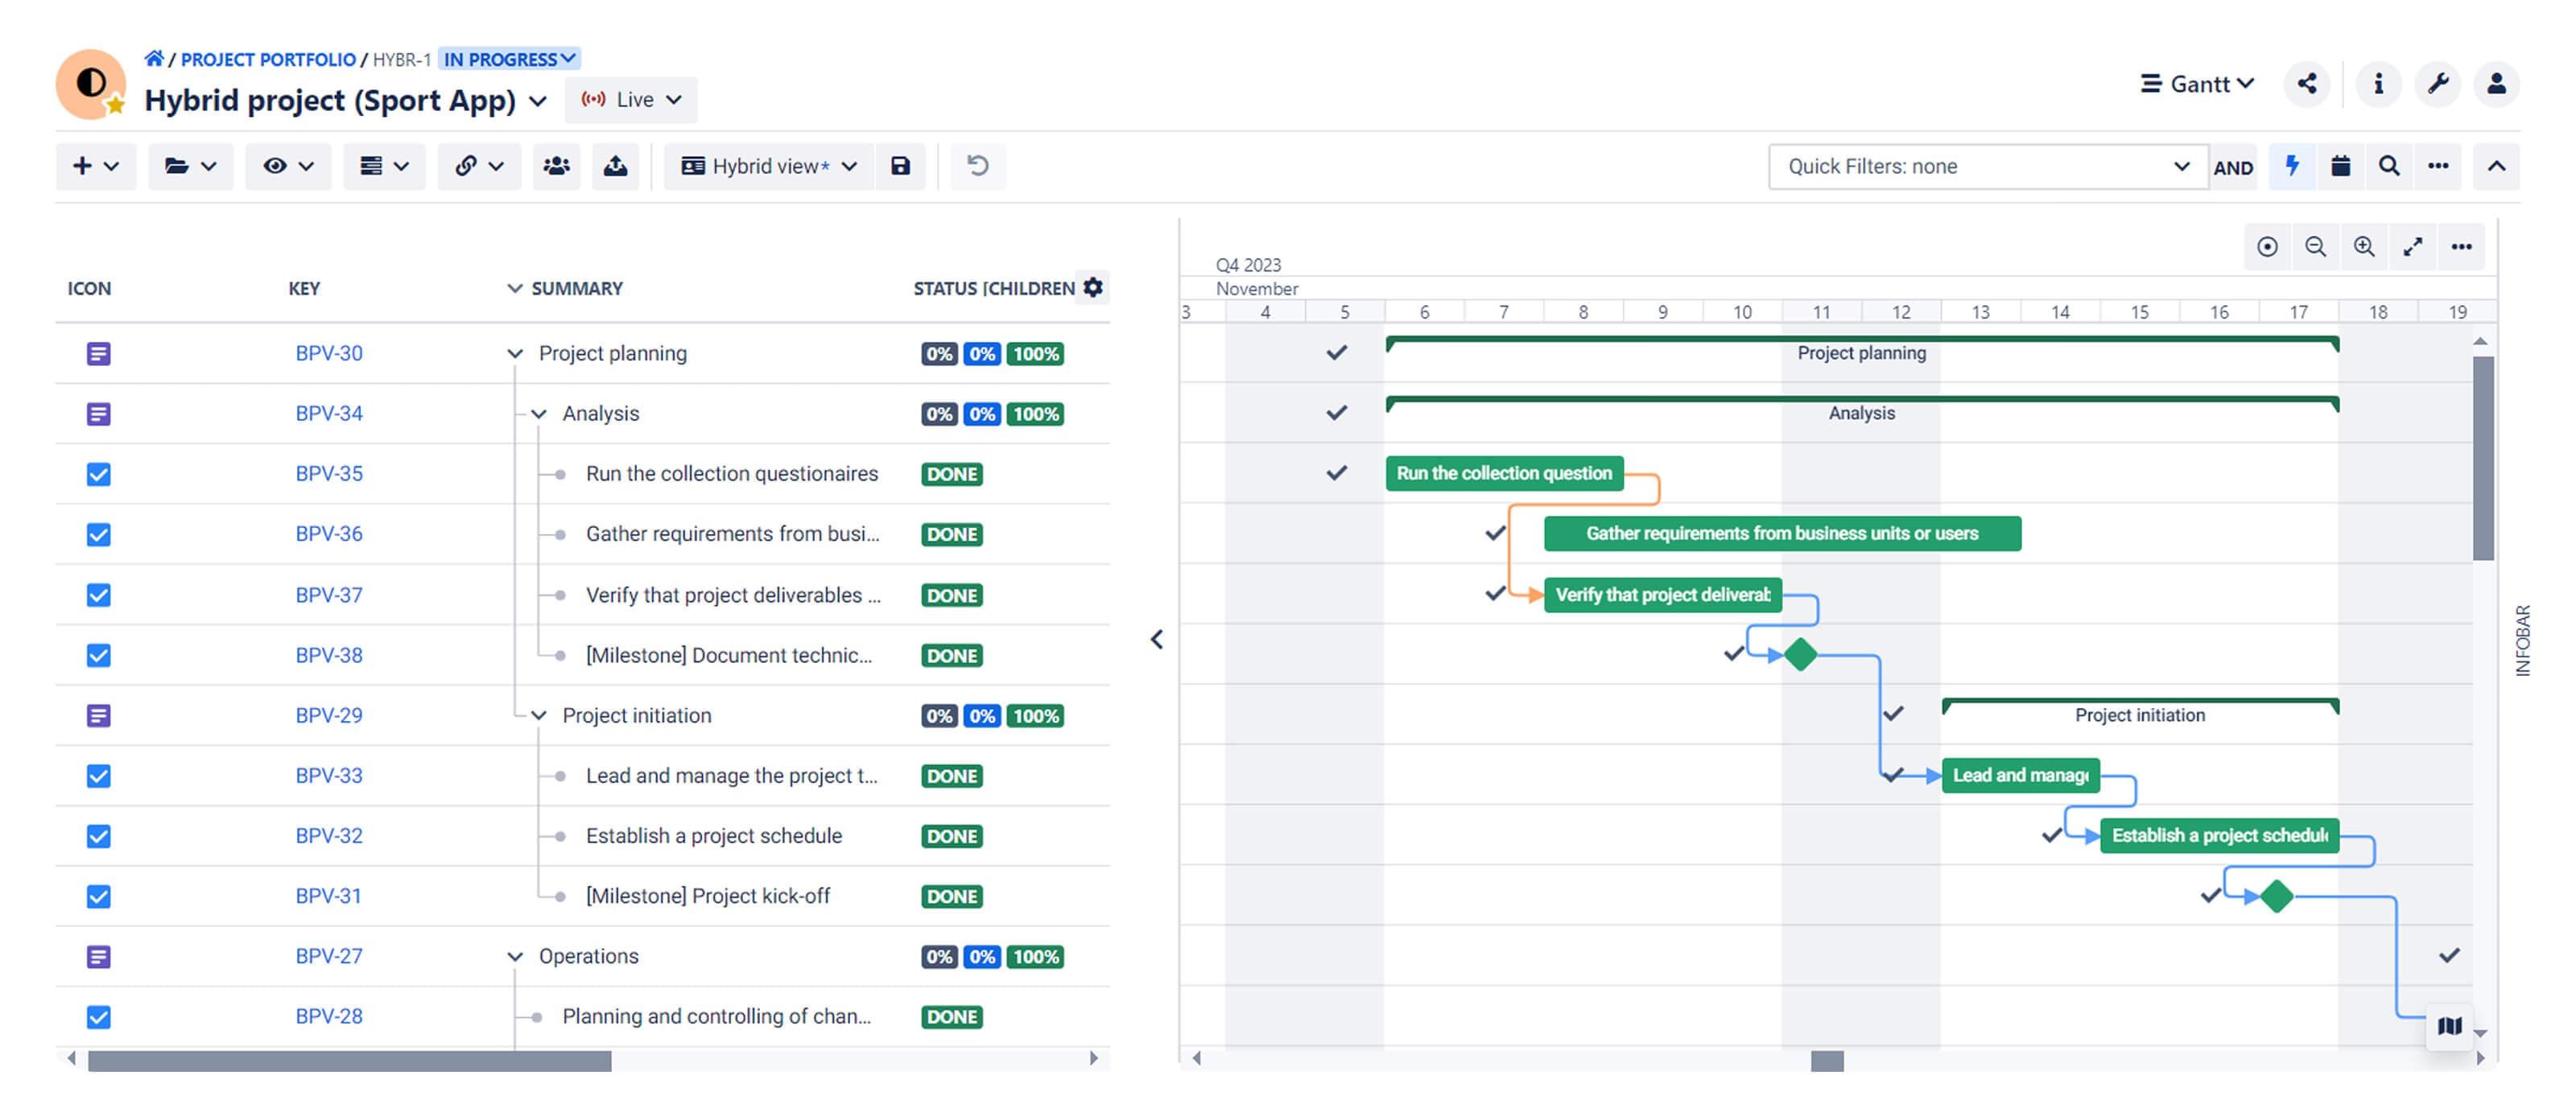The image size is (2576, 1104).
Task: Click the Gantt focus on today icon
Action: click(2268, 247)
